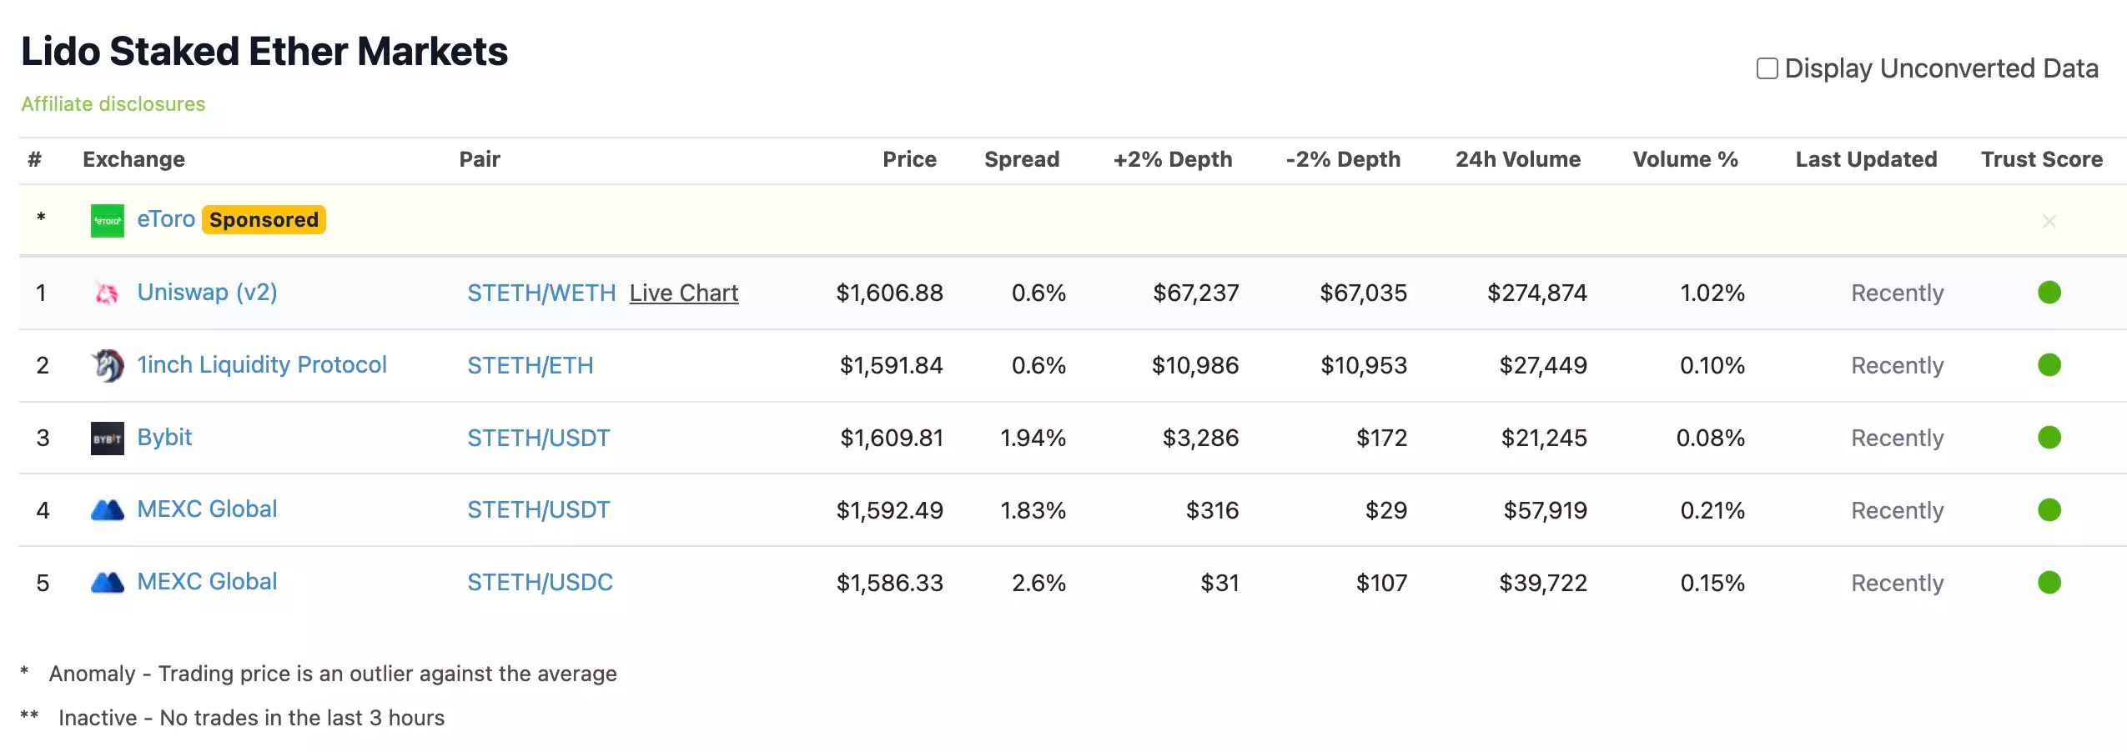Screen dimensions: 2127x752
Task: Click the Bybit logo icon
Action: pyautogui.click(x=107, y=438)
